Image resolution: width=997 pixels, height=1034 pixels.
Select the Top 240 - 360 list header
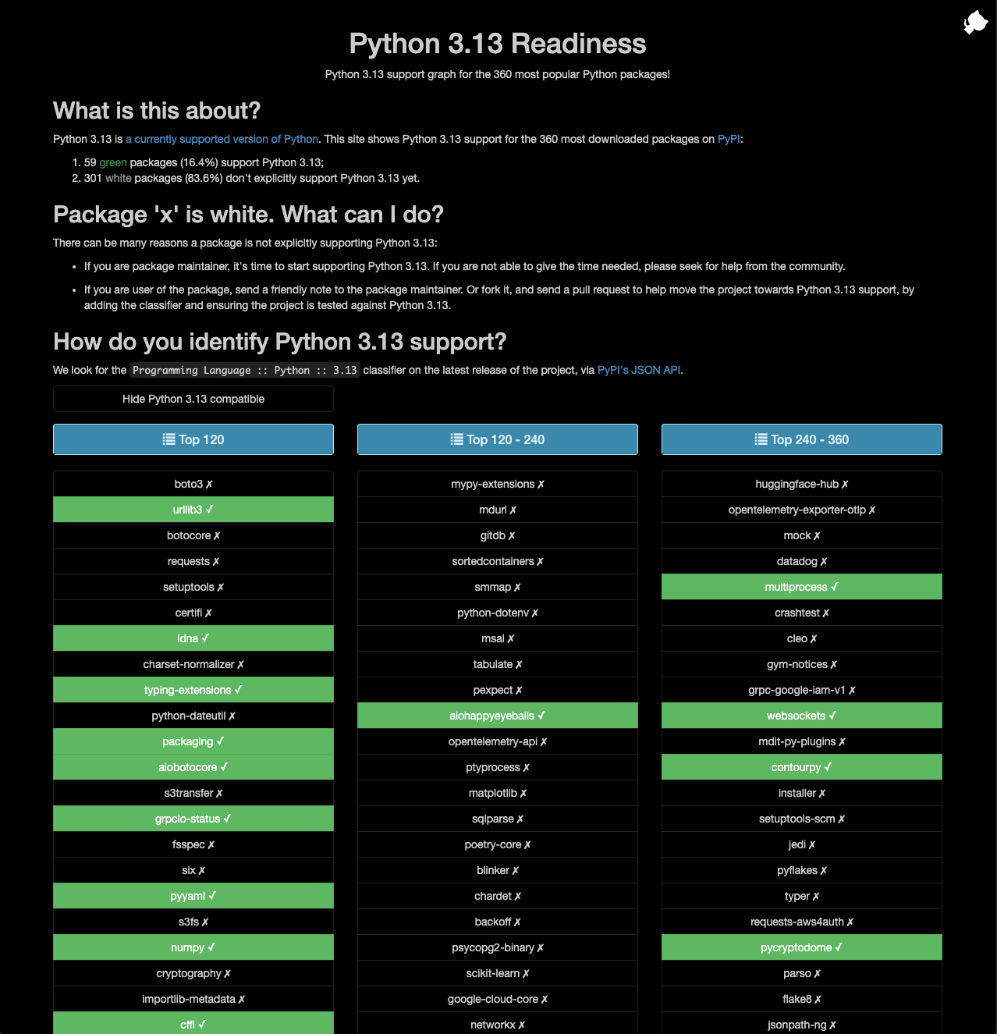802,439
